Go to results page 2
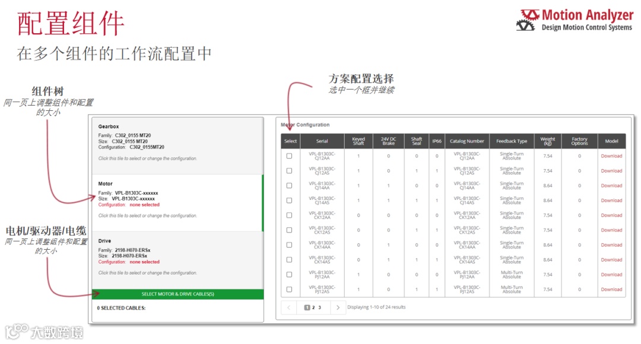The image size is (641, 344). click(313, 308)
